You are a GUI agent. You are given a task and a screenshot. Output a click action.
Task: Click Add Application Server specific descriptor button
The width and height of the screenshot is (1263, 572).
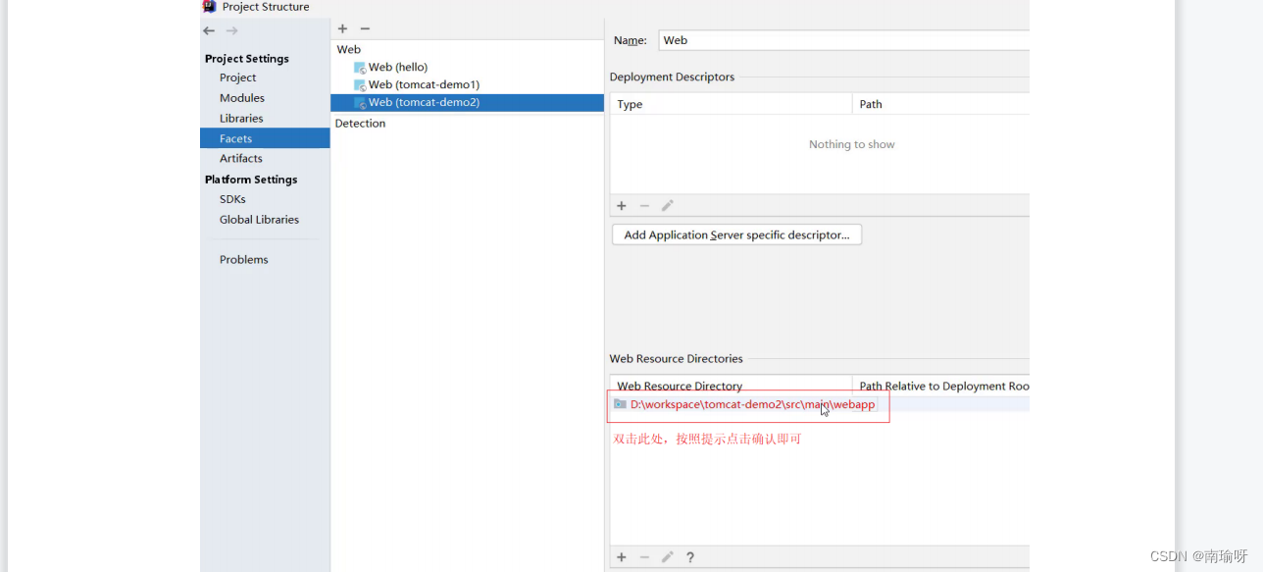[736, 234]
